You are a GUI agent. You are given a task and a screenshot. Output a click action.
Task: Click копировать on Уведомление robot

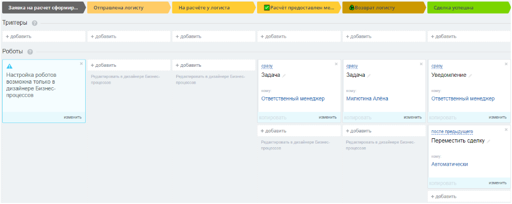coord(443,117)
